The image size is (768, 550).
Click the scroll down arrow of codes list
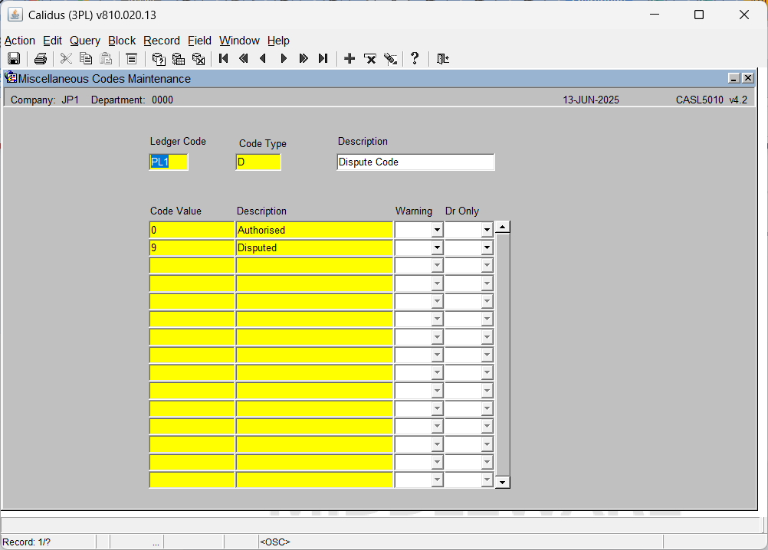point(503,483)
